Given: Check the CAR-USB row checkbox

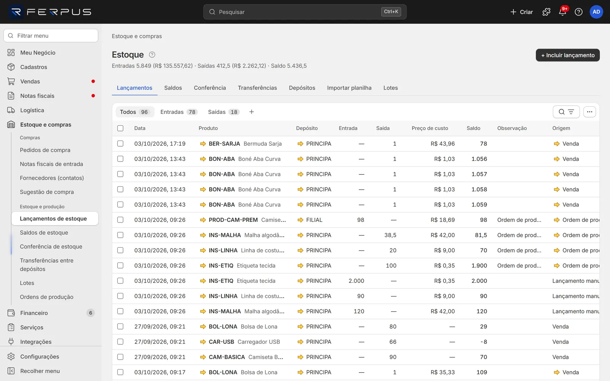Looking at the screenshot, I should (x=120, y=342).
